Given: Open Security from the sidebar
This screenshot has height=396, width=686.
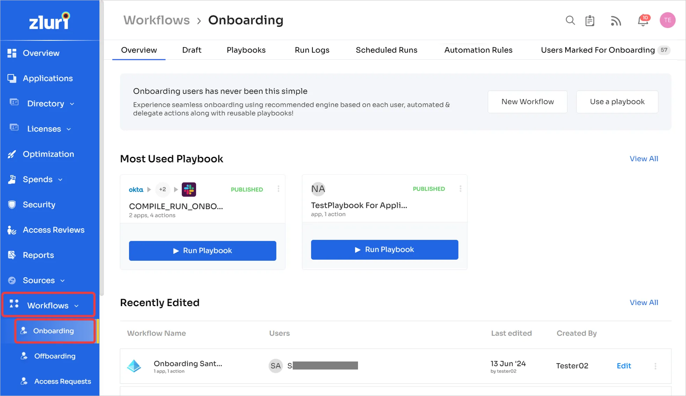Looking at the screenshot, I should (x=39, y=205).
